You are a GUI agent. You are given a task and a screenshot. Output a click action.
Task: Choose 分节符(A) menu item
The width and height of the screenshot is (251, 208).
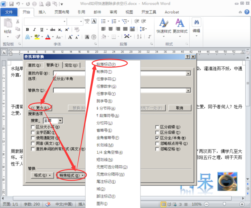tap(106, 108)
